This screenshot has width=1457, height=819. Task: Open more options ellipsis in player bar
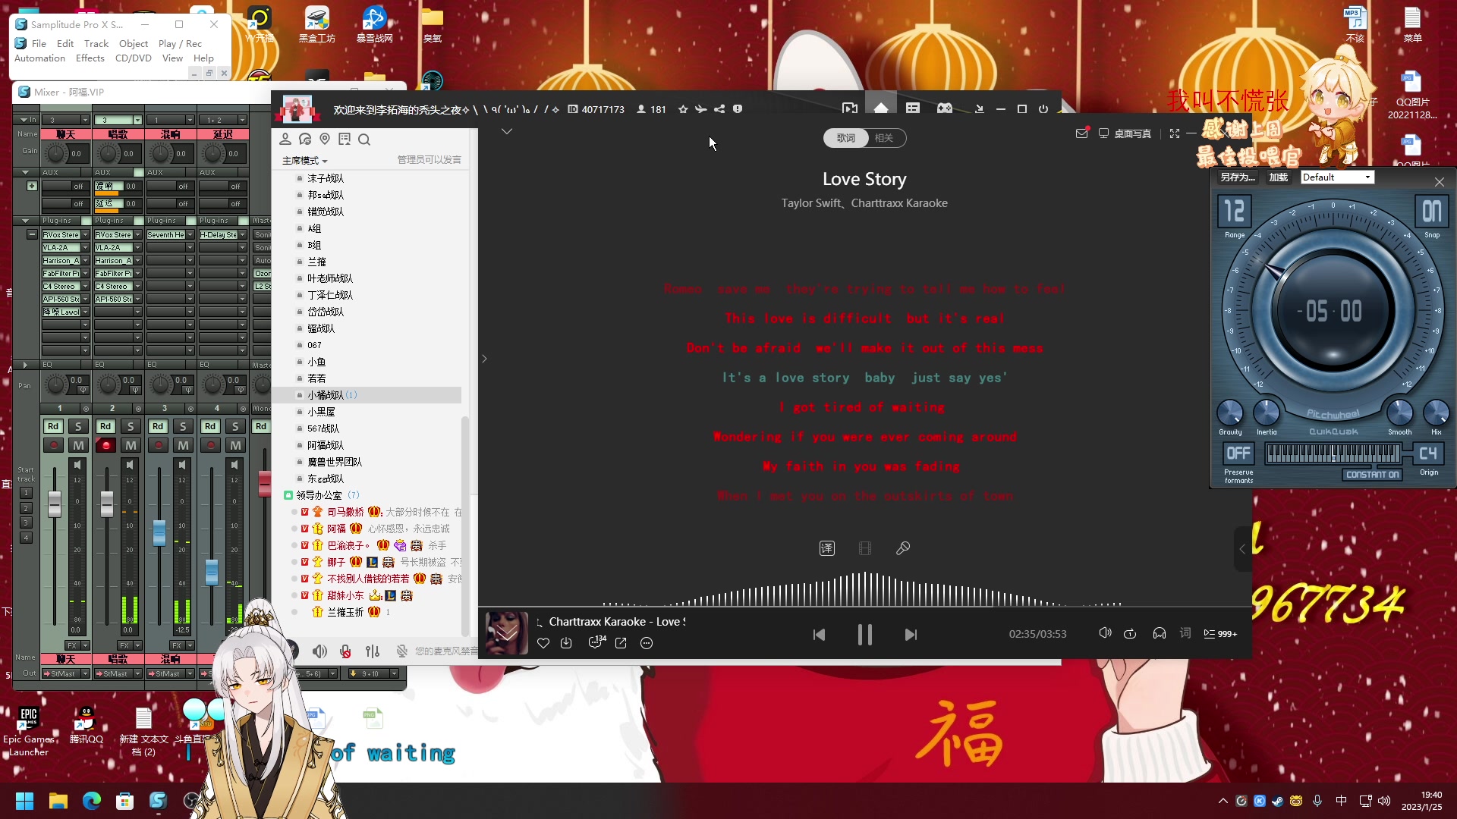[x=647, y=643]
